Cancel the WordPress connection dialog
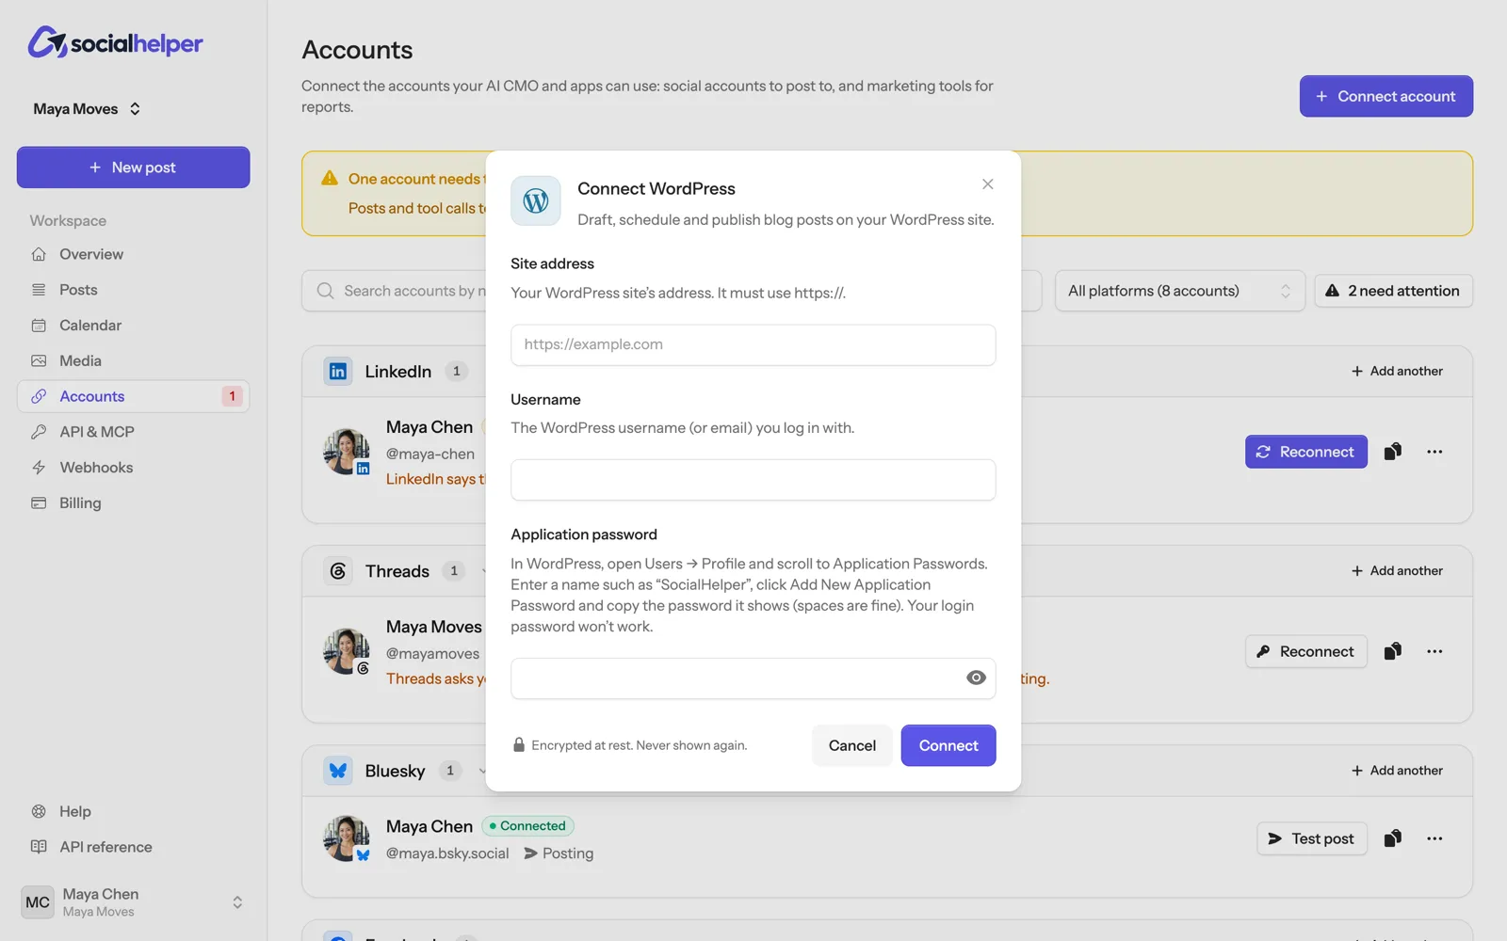 [852, 745]
